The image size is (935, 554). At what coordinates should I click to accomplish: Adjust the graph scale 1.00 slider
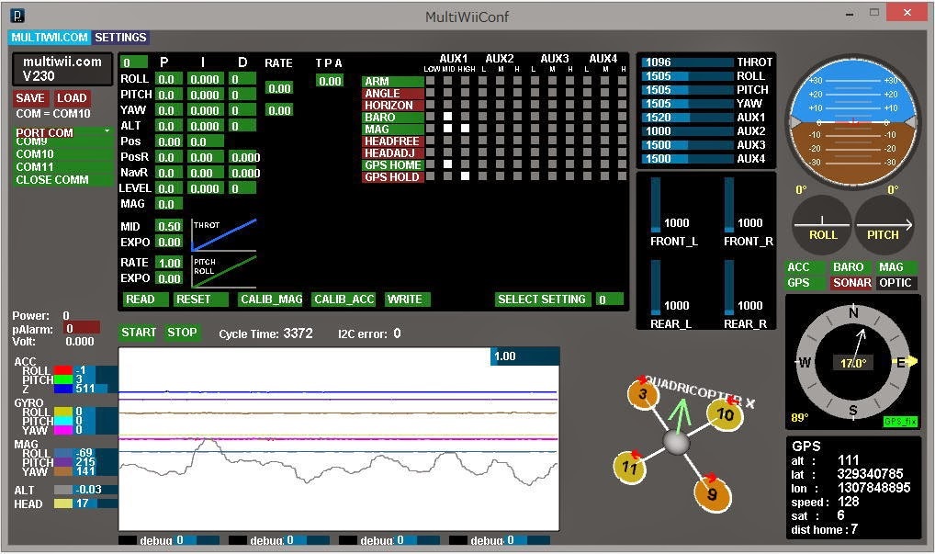(525, 356)
